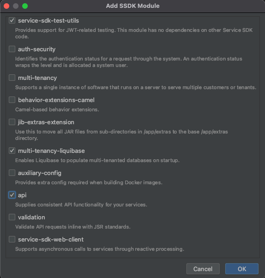Untick the api module checkbox

12,195
